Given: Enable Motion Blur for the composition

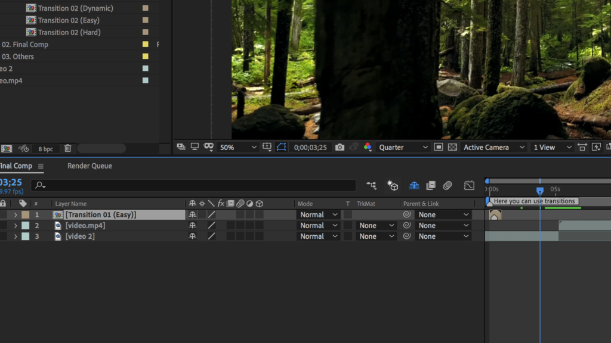Looking at the screenshot, I should (x=448, y=186).
